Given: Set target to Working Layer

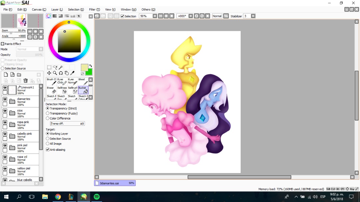Looking at the screenshot, I should (x=48, y=133).
